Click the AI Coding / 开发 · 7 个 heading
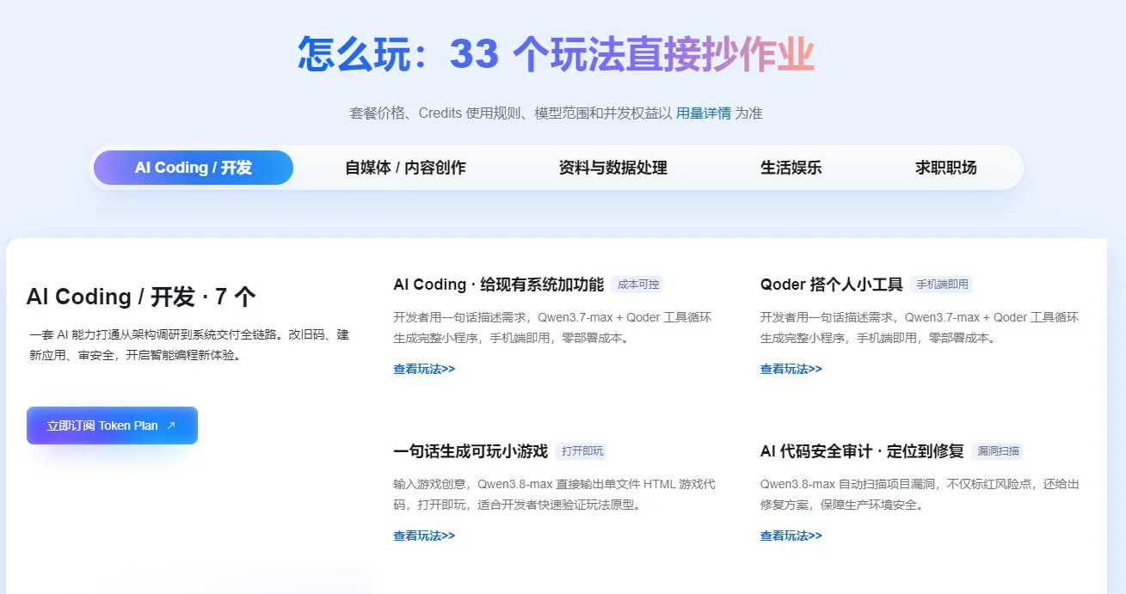This screenshot has width=1126, height=594. coord(141,297)
